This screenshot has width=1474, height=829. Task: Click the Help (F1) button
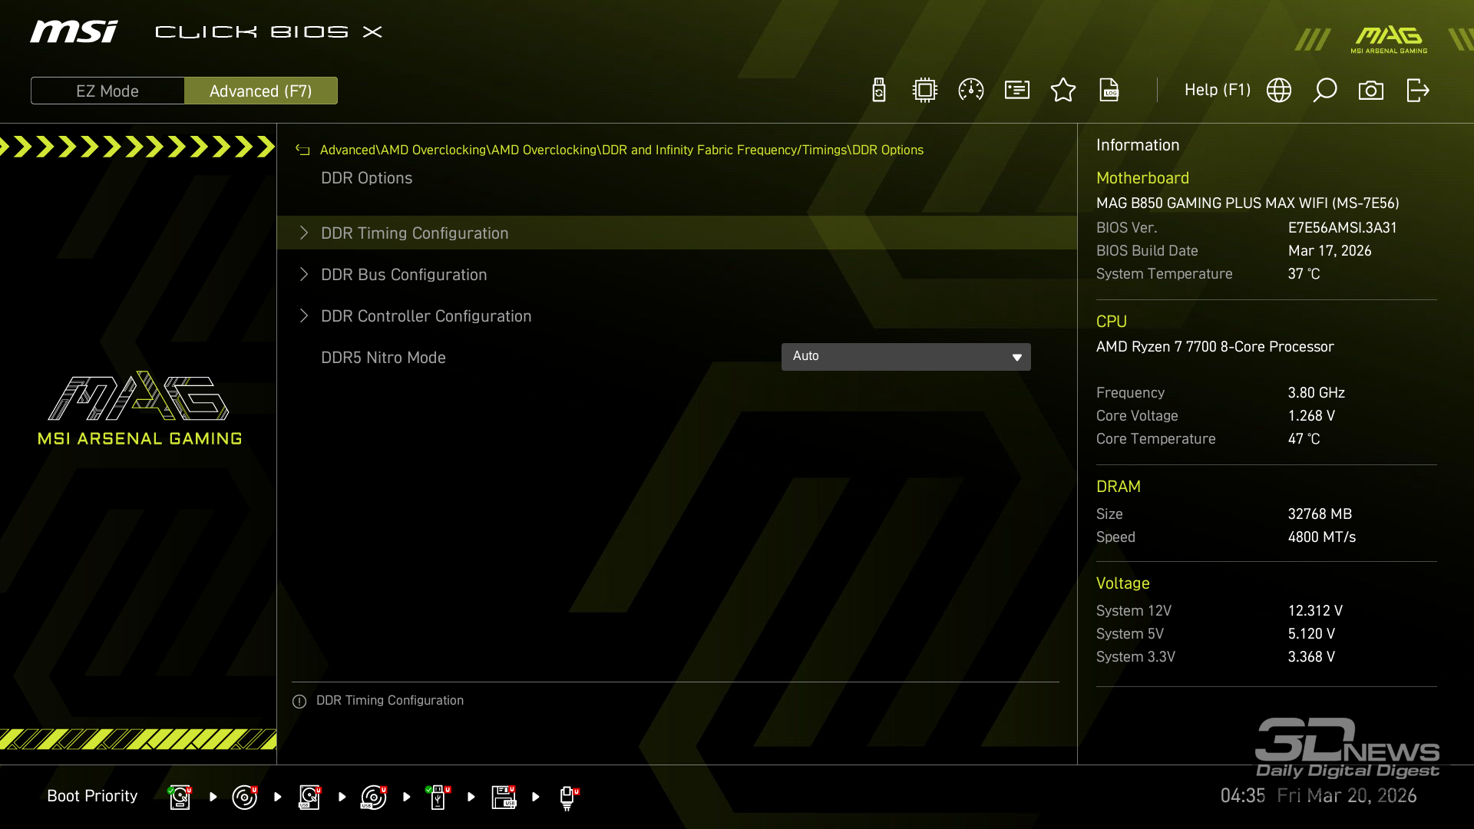(1217, 91)
